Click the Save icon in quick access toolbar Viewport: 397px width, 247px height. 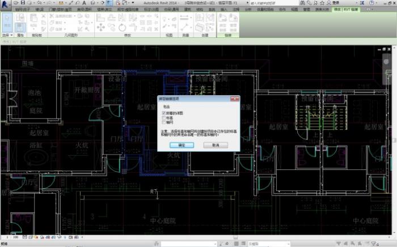click(23, 3)
